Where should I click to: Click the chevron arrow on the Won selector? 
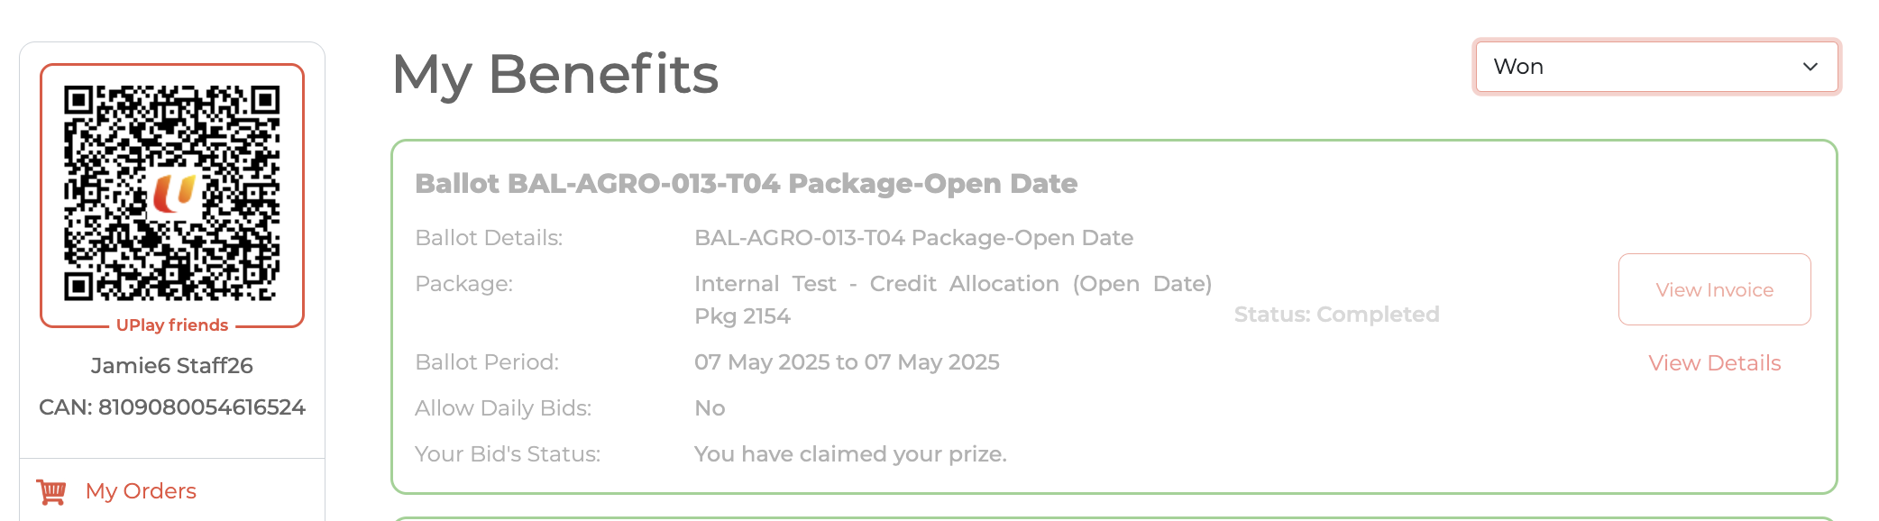click(x=1810, y=67)
